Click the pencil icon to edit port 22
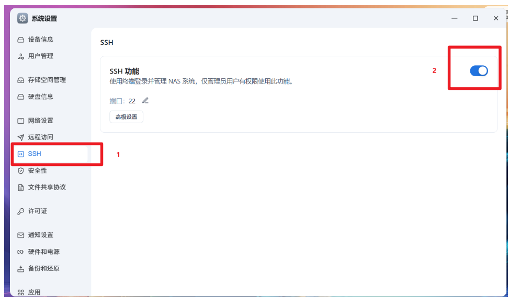 pos(145,101)
